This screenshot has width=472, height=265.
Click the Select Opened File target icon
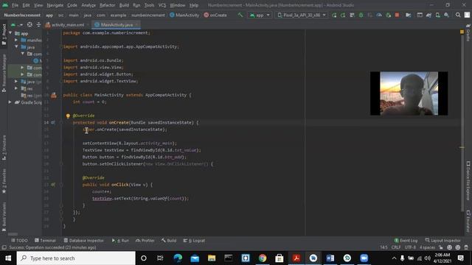(x=29, y=24)
